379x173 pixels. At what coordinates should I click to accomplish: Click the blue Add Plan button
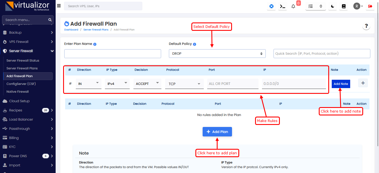pos(217,132)
